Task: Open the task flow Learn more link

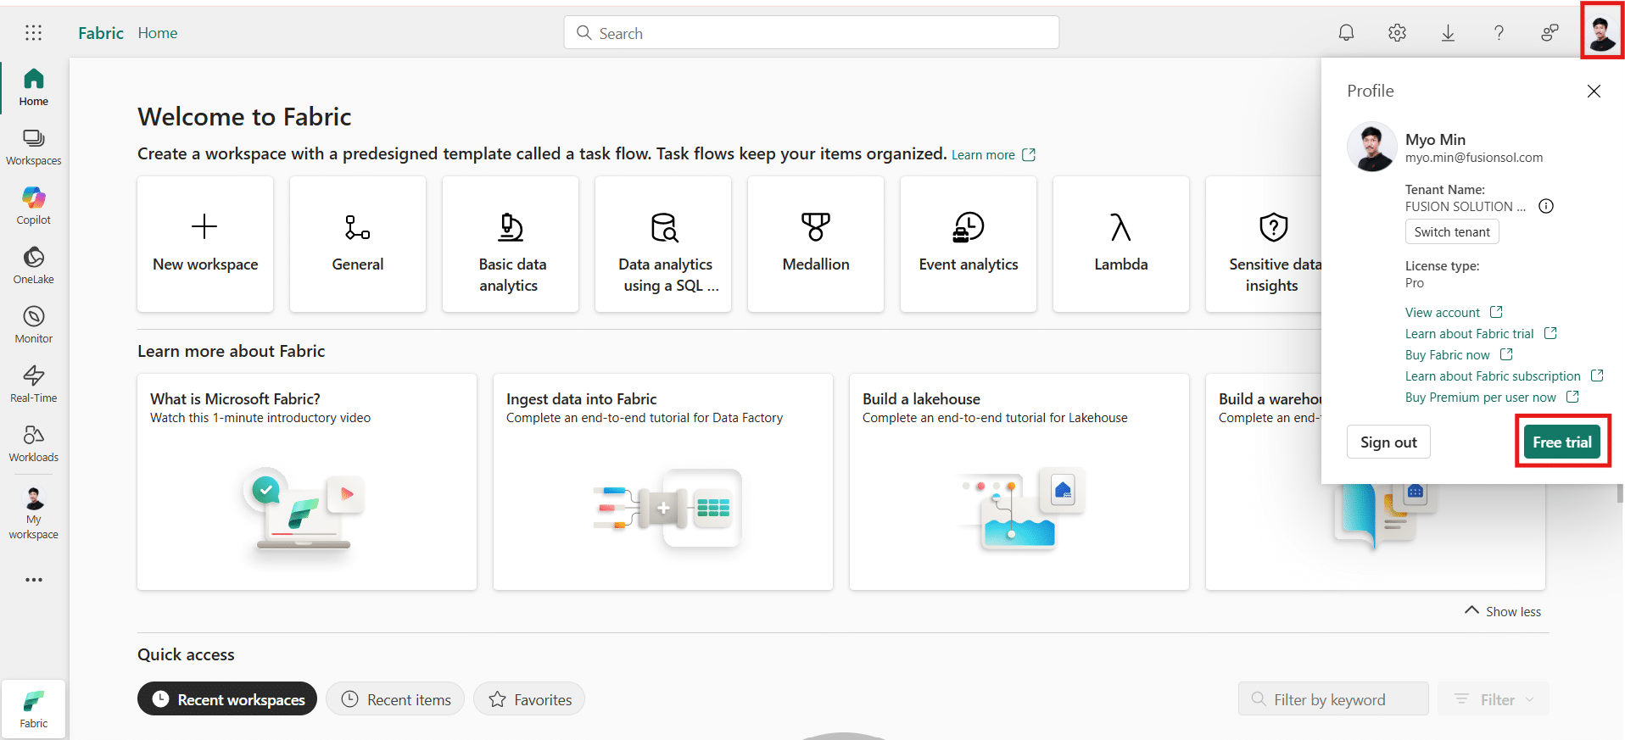Action: [993, 154]
